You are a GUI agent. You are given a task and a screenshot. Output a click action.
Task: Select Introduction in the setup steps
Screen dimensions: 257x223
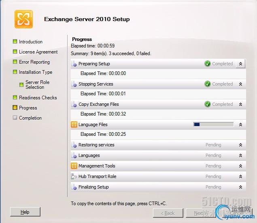click(x=31, y=42)
